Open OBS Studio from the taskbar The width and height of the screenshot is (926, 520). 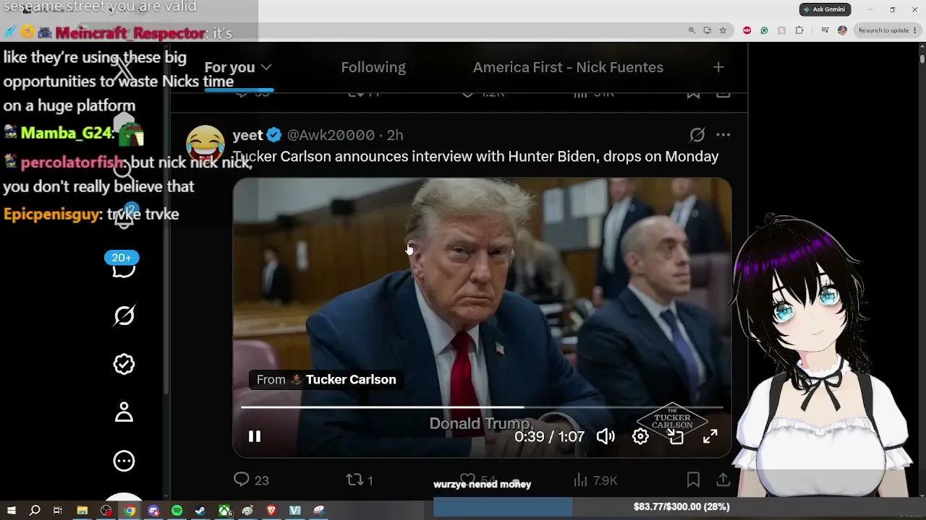(106, 511)
